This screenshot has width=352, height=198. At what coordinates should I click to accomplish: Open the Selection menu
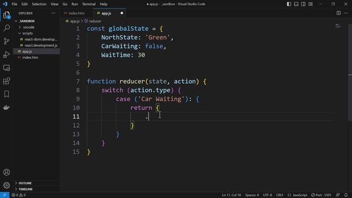pyautogui.click(x=39, y=4)
